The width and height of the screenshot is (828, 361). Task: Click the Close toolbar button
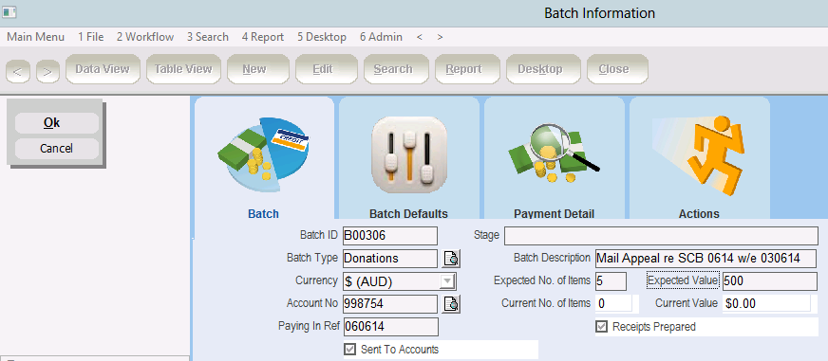617,69
